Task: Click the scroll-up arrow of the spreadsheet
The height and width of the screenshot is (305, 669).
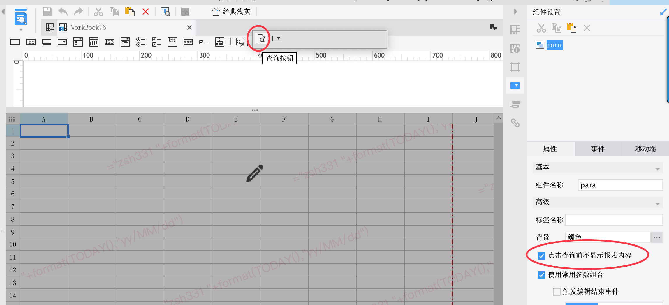Action: [x=499, y=118]
